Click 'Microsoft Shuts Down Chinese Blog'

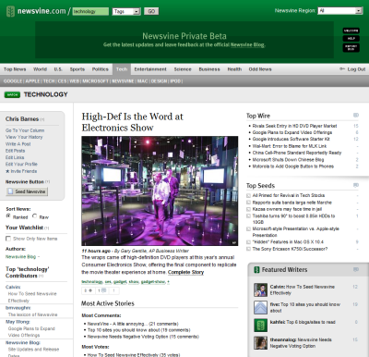pyautogui.click(x=288, y=160)
